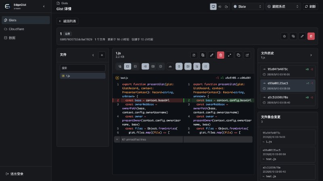Click the Gists breadcrumb at top

pos(65,3)
